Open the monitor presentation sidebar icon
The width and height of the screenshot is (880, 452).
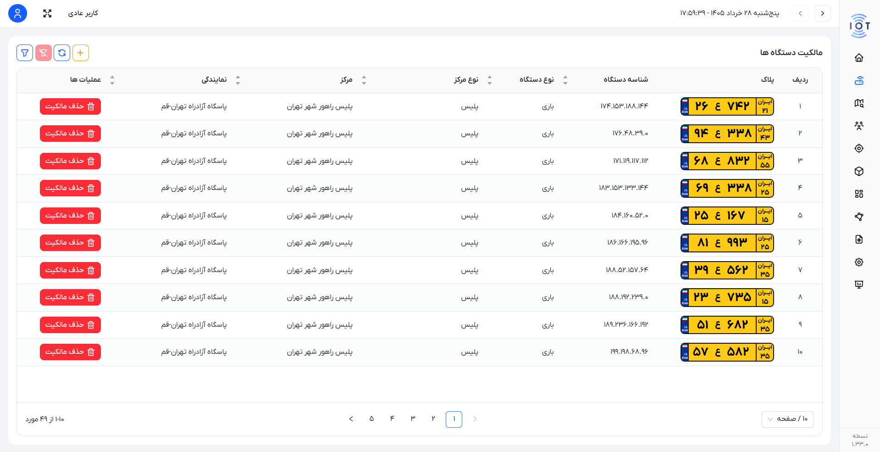(x=859, y=285)
